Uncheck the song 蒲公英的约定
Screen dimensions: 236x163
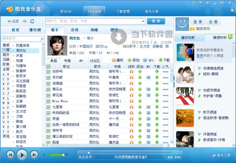pyautogui.click(x=48, y=137)
